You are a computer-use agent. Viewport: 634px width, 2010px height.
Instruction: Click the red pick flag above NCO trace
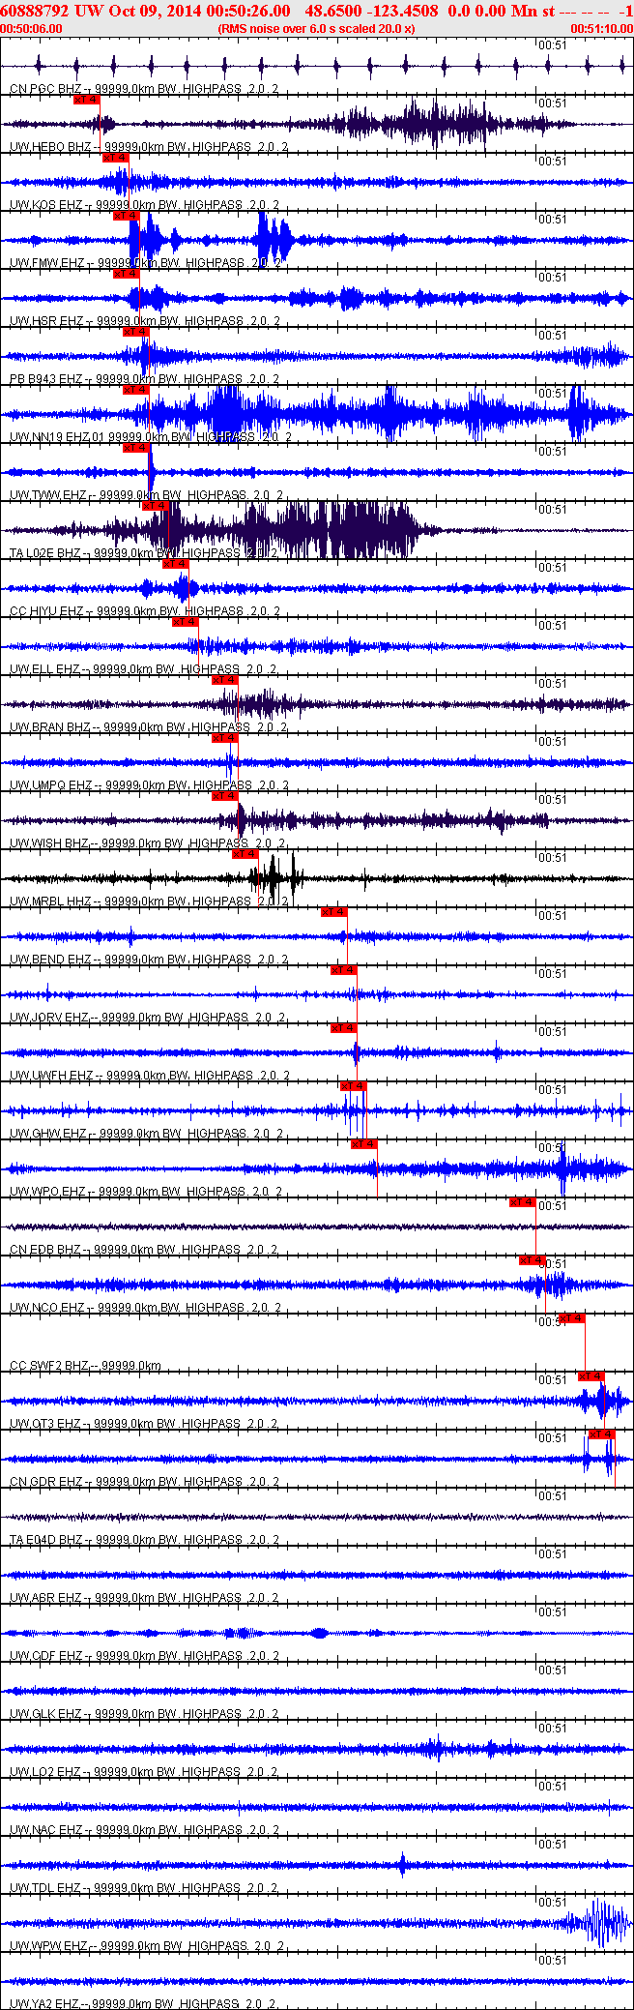tap(533, 1260)
